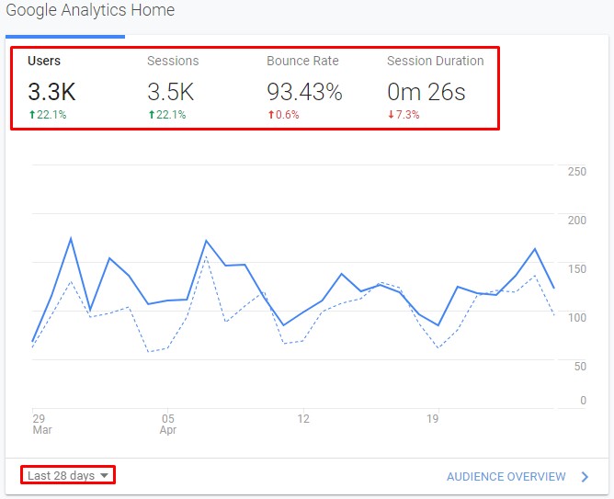The image size is (614, 499).
Task: Click the 93.43% bounce rate value
Action: tap(304, 92)
